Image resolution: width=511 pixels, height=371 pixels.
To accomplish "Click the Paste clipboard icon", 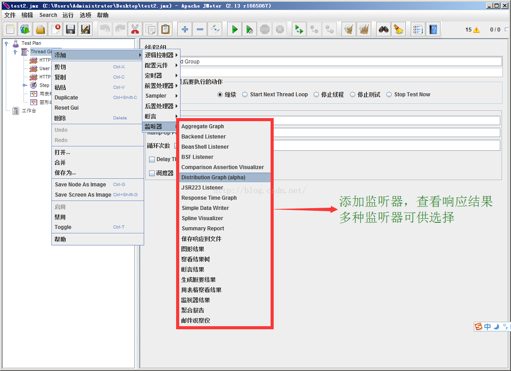I will (165, 29).
